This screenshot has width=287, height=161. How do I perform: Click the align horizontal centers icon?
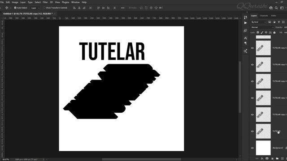click(79, 8)
